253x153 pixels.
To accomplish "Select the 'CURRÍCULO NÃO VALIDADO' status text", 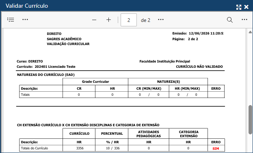I will pos(199,67).
